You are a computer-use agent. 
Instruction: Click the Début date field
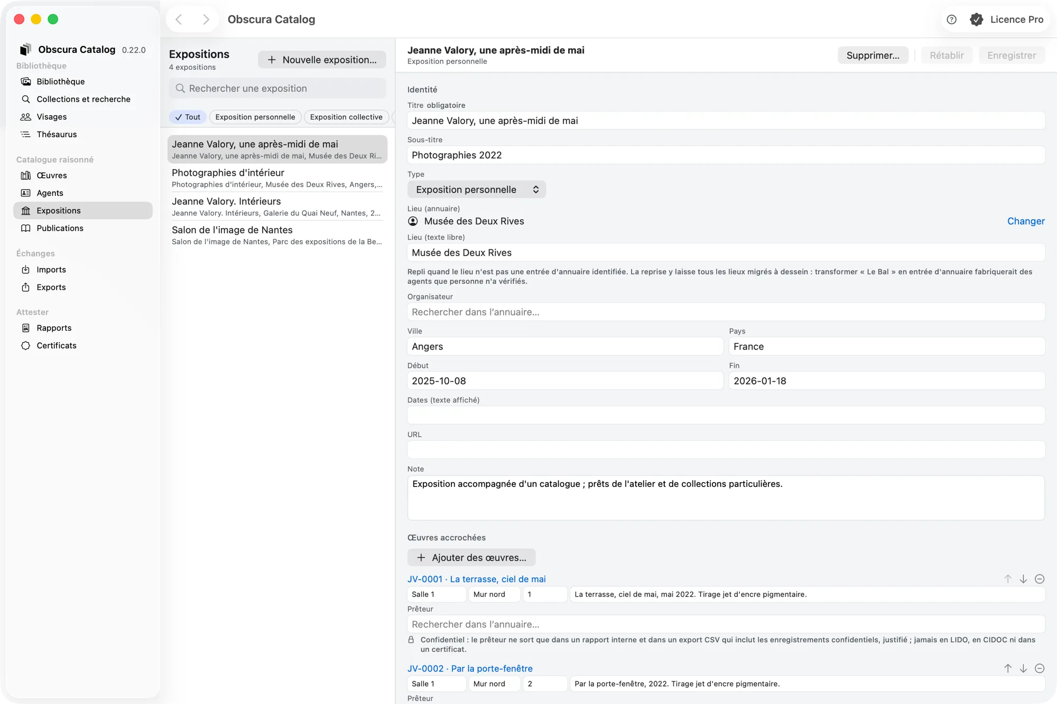pos(565,381)
